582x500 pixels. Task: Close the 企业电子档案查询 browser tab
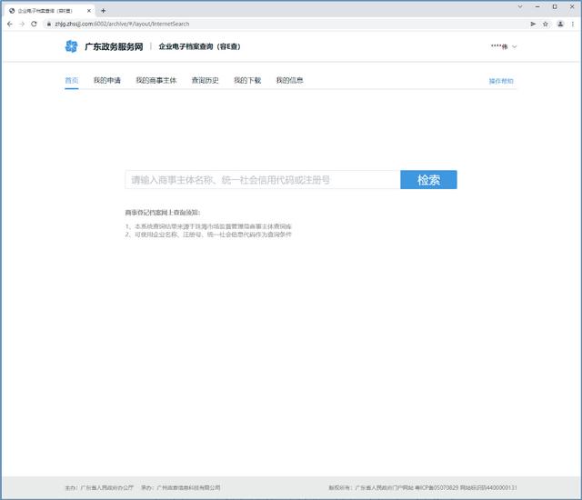pos(89,11)
